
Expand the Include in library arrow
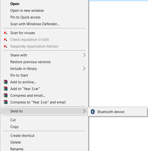[x=84, y=69]
